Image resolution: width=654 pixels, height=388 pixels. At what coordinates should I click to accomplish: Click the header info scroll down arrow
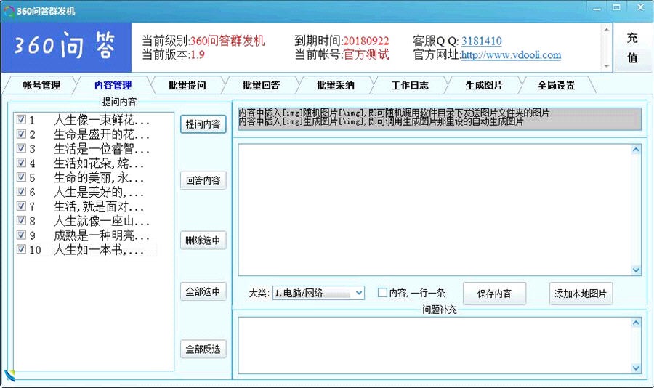pyautogui.click(x=607, y=66)
